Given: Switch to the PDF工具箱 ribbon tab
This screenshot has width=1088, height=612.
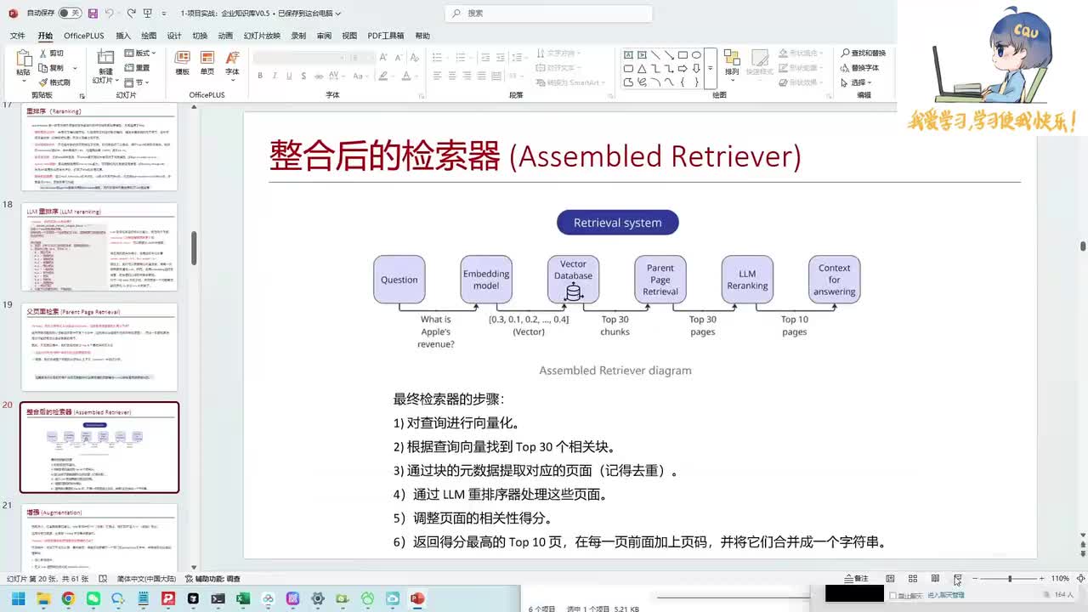Looking at the screenshot, I should (x=386, y=36).
